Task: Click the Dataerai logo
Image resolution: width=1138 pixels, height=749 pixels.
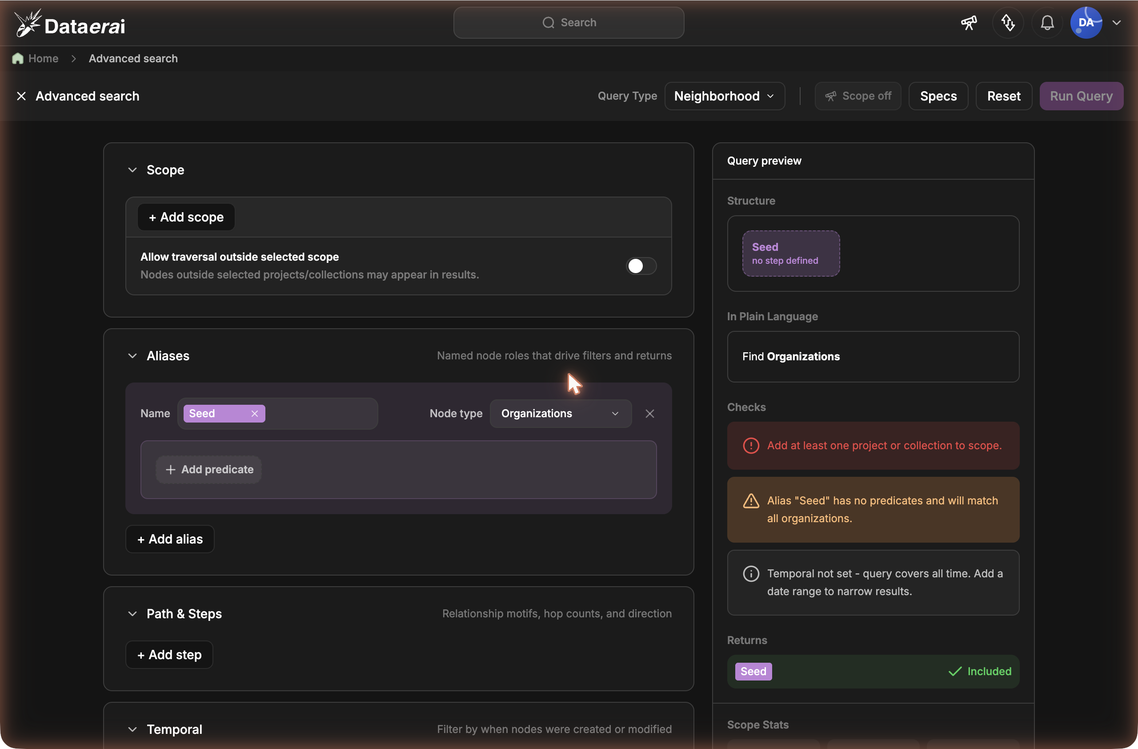Action: point(70,24)
